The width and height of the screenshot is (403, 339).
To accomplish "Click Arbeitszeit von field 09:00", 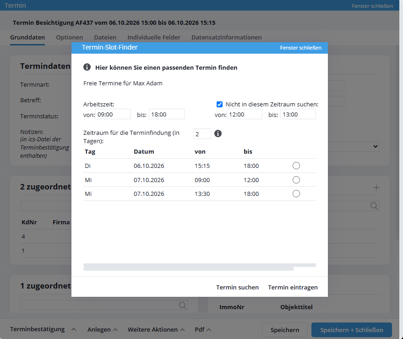I will coord(113,114).
